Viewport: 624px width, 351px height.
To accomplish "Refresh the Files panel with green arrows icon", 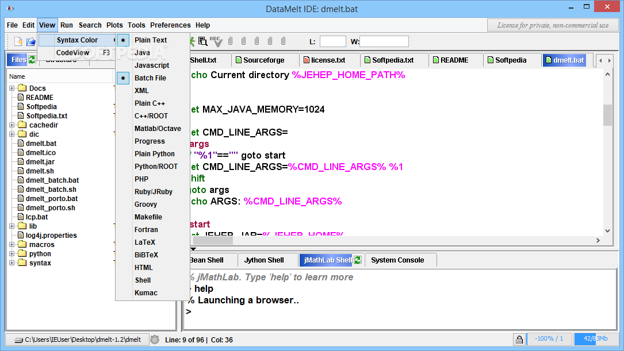I will tap(32, 60).
